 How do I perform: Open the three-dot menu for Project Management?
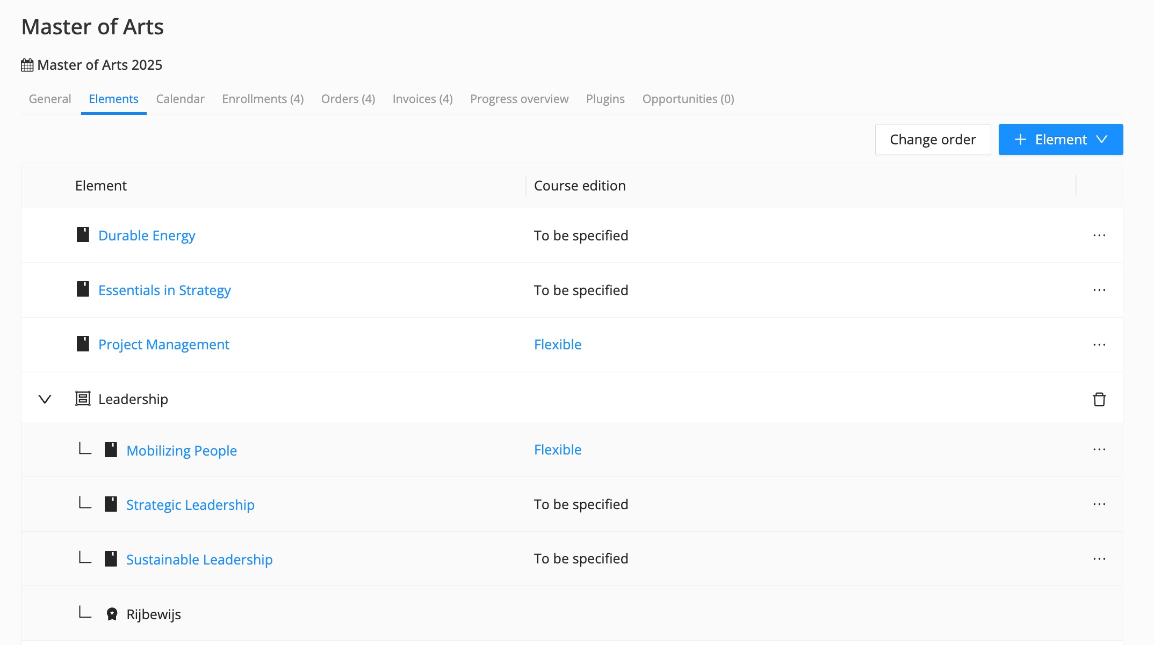[1099, 345]
